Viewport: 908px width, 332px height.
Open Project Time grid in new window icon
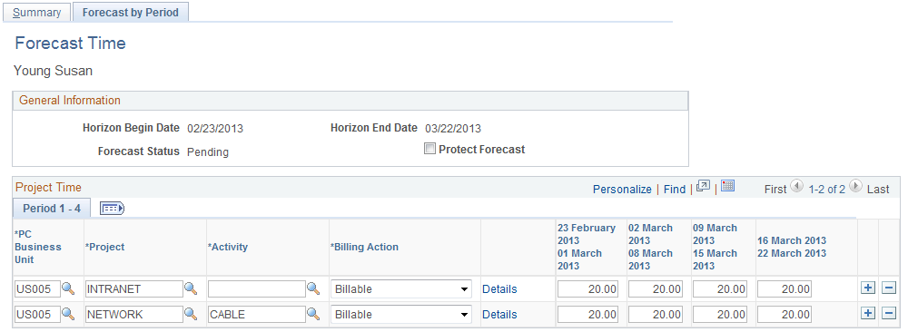click(x=703, y=186)
